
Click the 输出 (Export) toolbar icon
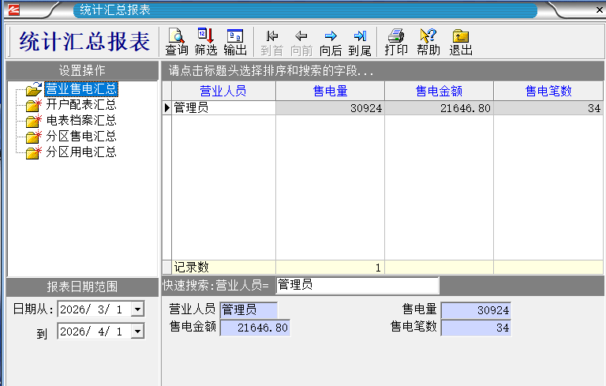(235, 42)
